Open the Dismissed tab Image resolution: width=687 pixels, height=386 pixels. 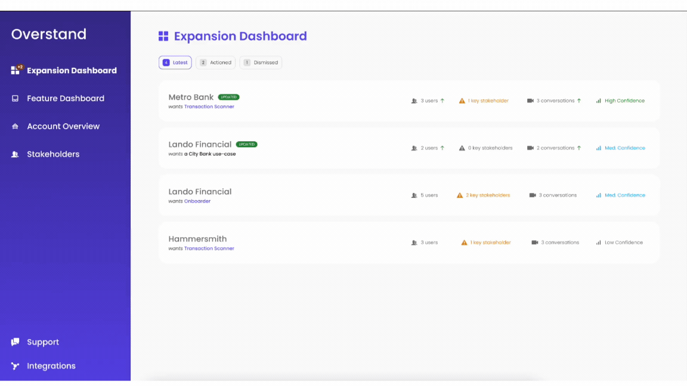point(261,63)
